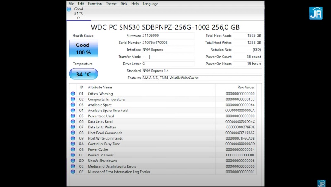The width and height of the screenshot is (331, 187).
Task: Open the Disk menu
Action: [x=124, y=4]
